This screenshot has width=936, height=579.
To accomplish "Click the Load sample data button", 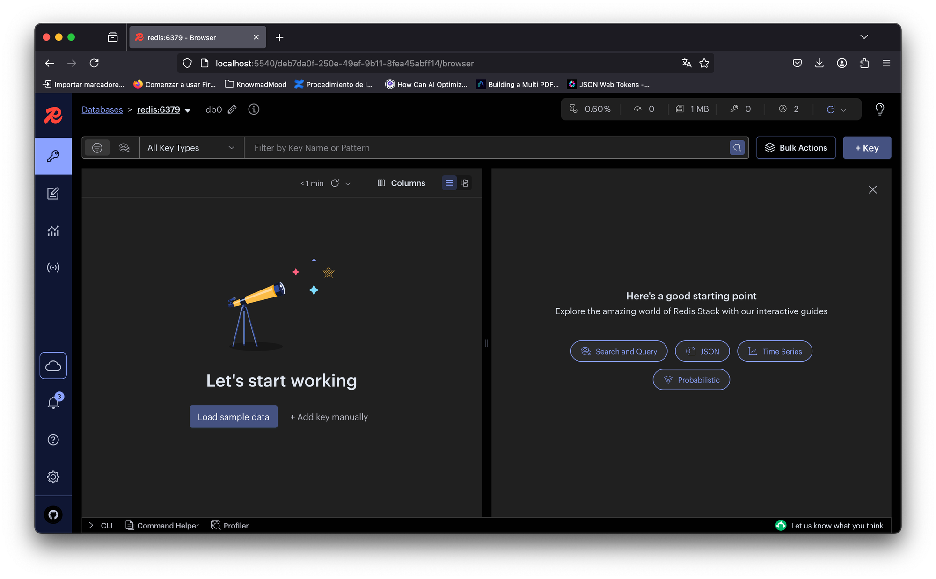I will 233,417.
